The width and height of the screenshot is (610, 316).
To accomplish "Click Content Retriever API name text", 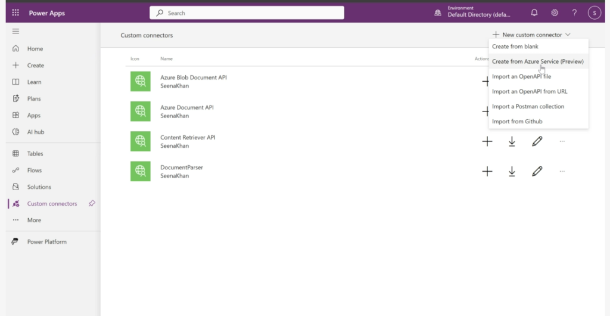I will [188, 137].
